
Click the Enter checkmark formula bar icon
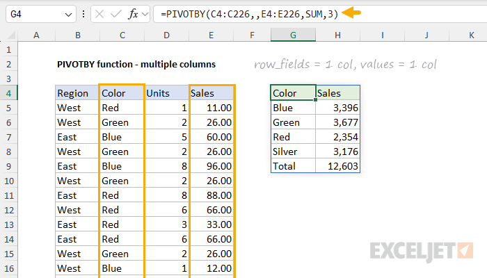click(x=116, y=14)
